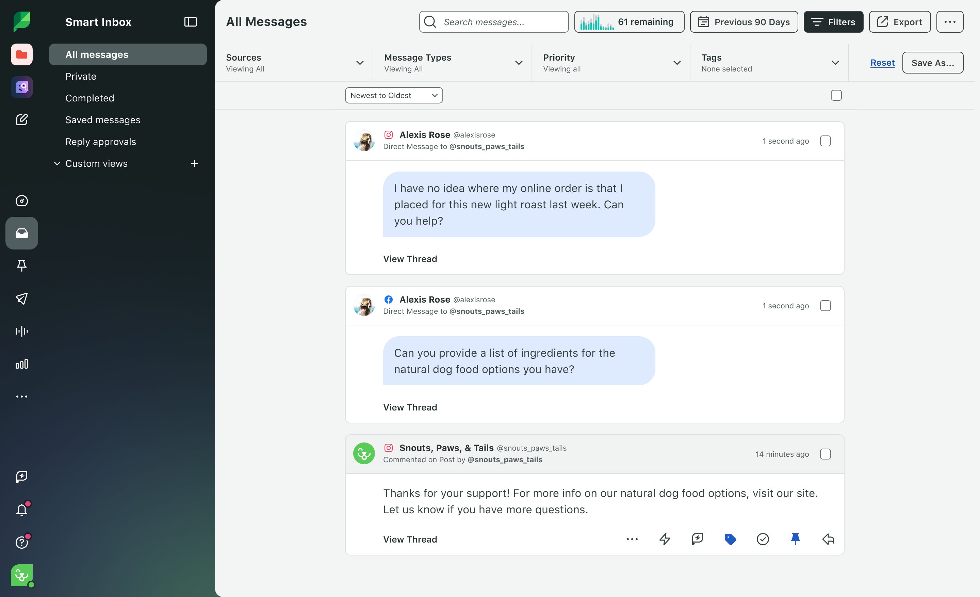Open notifications via the bell icon
Screen dimensions: 980x597
click(x=22, y=510)
